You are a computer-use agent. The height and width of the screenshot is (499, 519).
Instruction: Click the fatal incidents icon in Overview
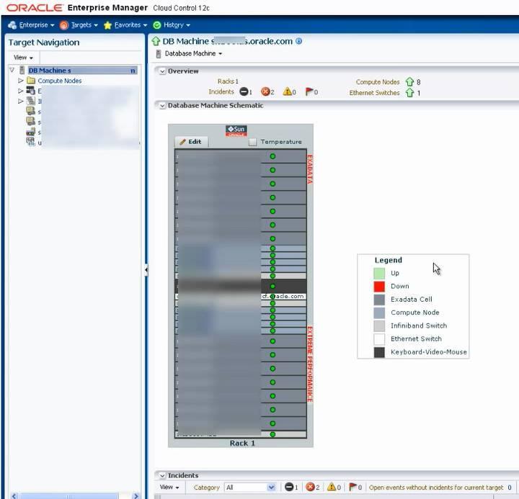coord(244,91)
